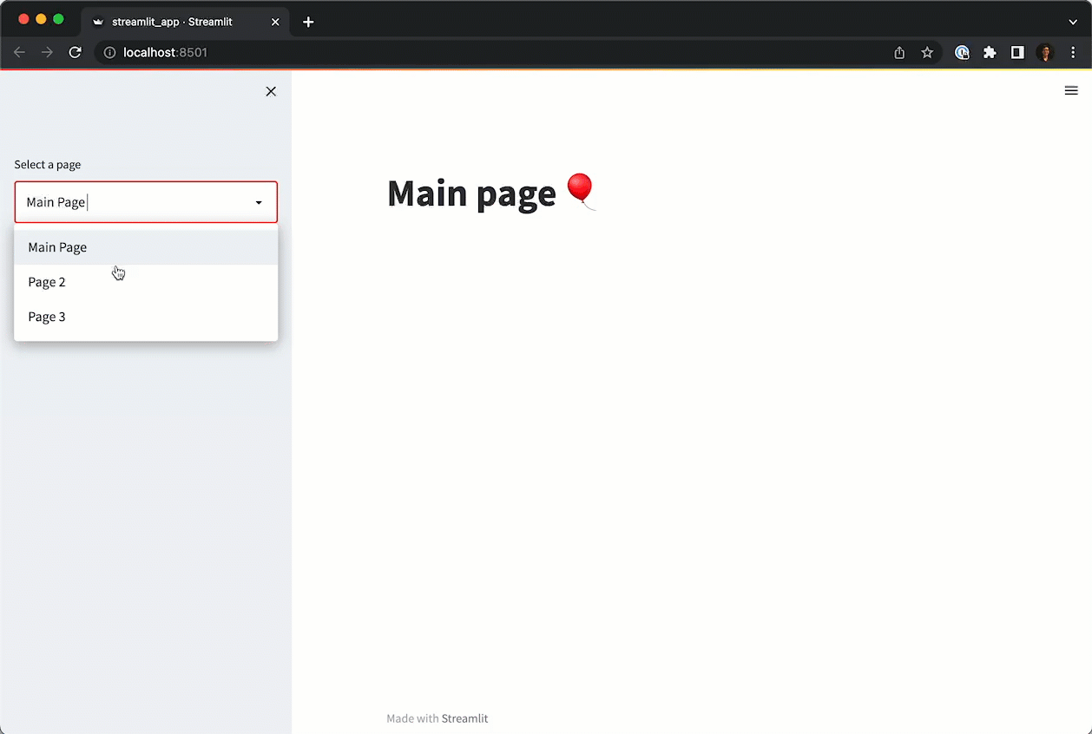Follow the Streamlit link in the footer

[x=464, y=718]
